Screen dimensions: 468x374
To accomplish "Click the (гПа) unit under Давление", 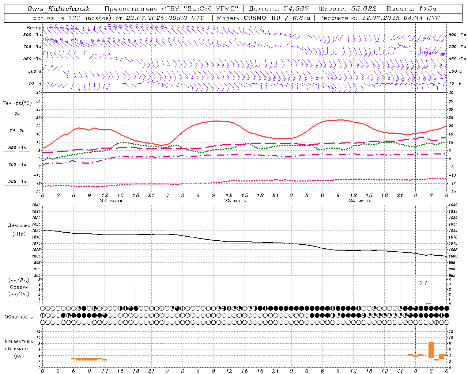I will point(19,234).
